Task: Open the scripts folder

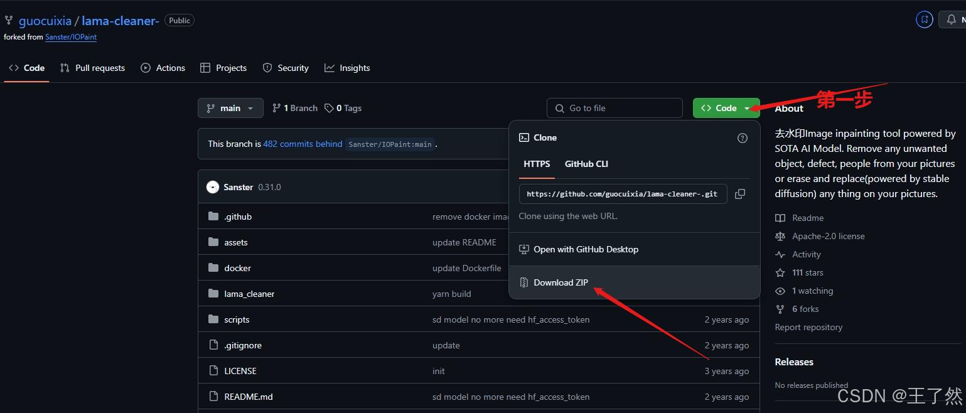Action: tap(237, 319)
